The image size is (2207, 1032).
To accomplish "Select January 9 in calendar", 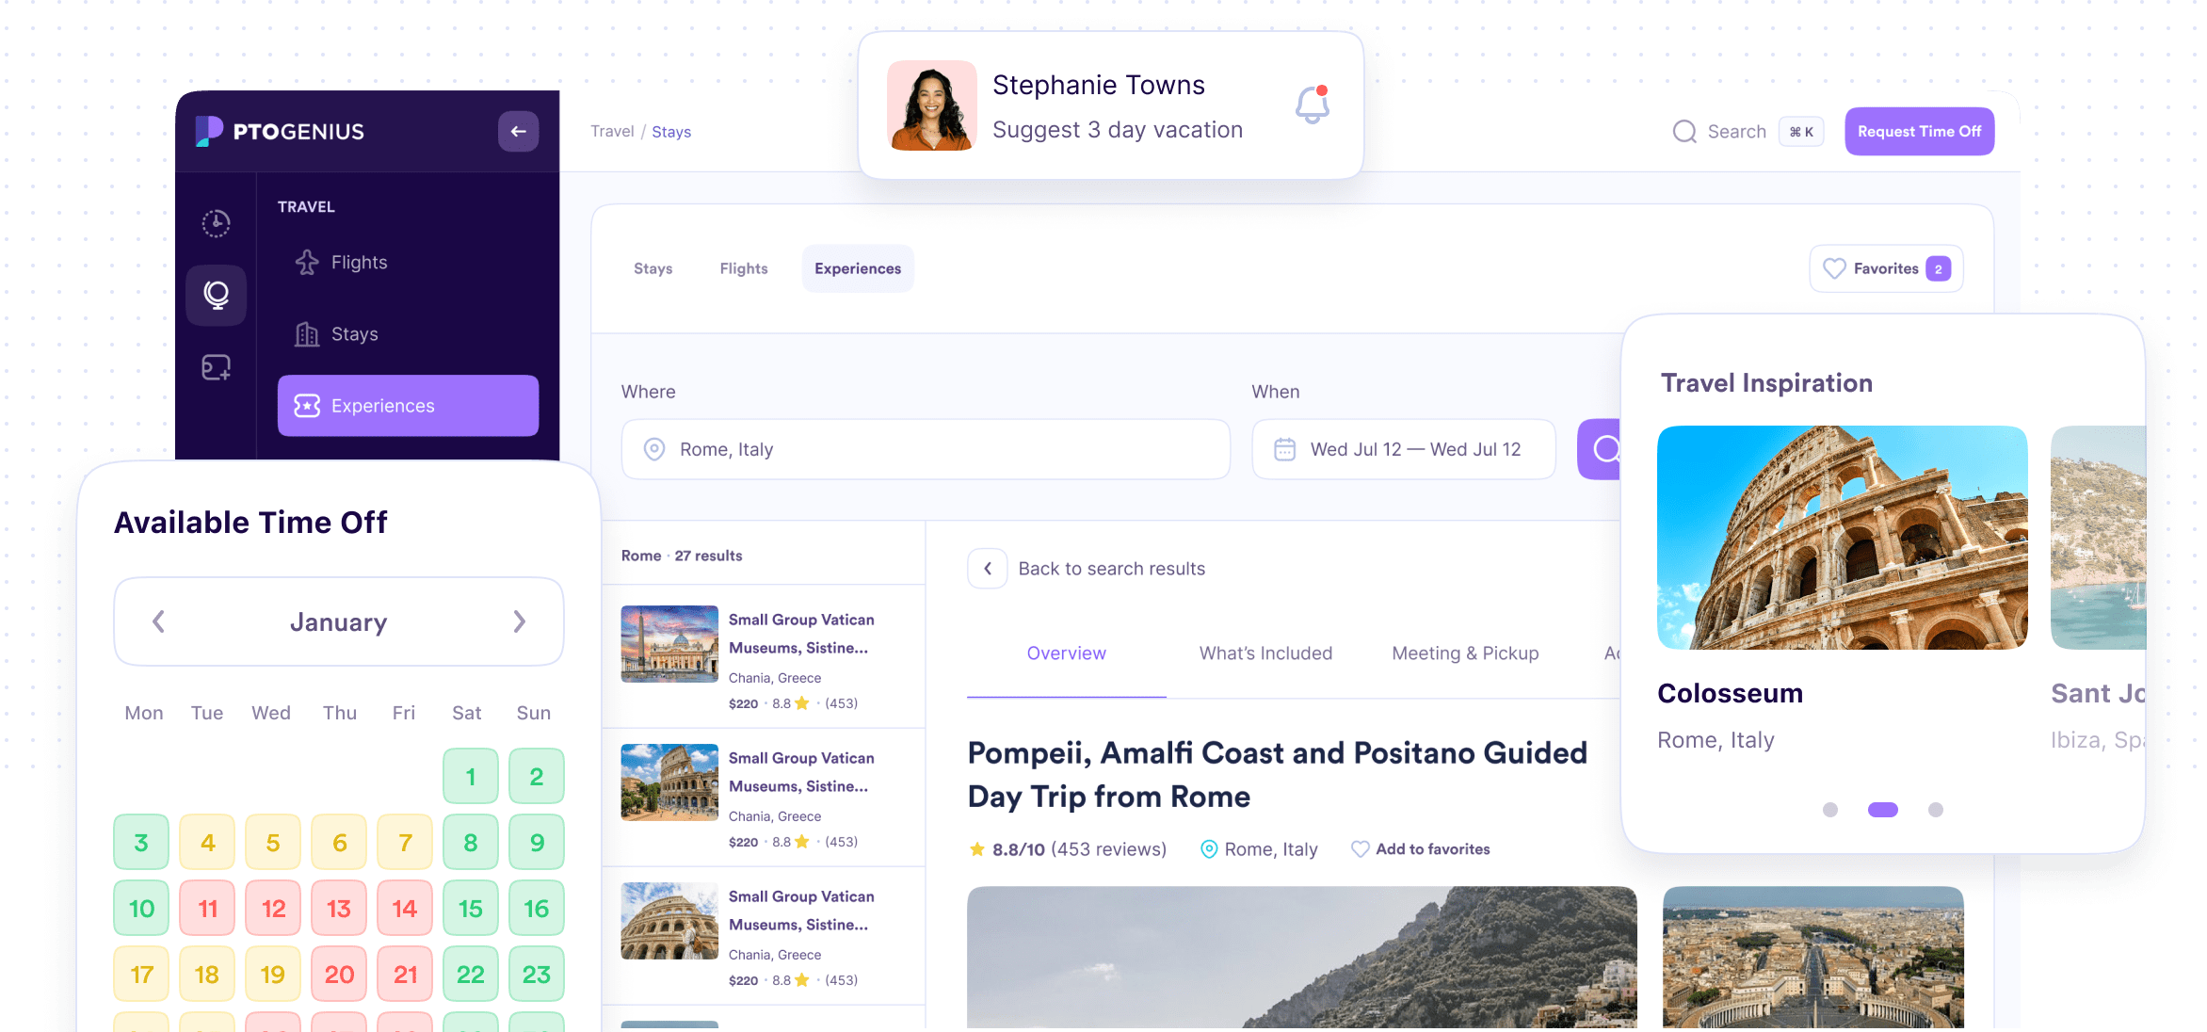I will [x=537, y=842].
